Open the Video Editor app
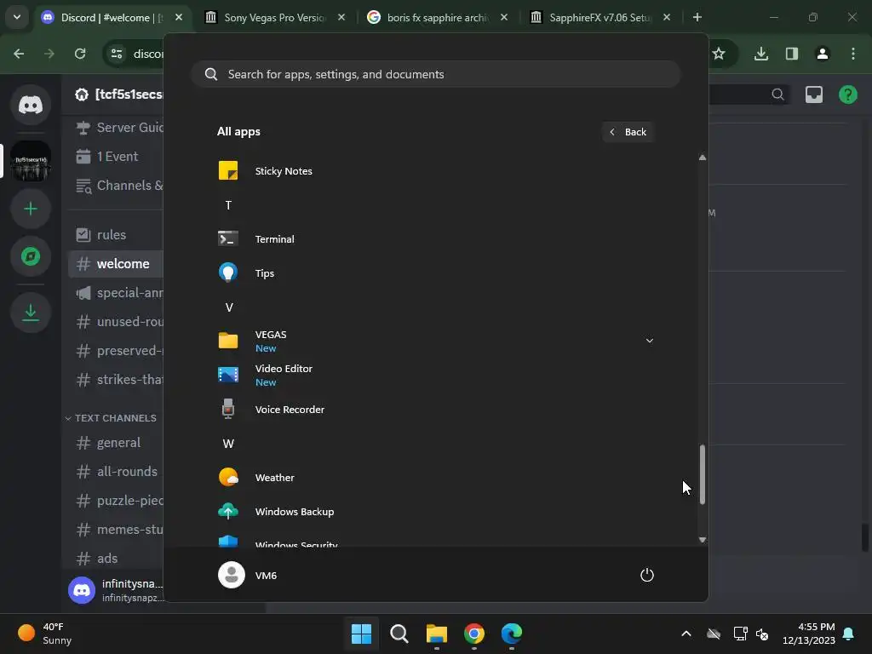Screen dimensions: 872x654 pos(435,375)
